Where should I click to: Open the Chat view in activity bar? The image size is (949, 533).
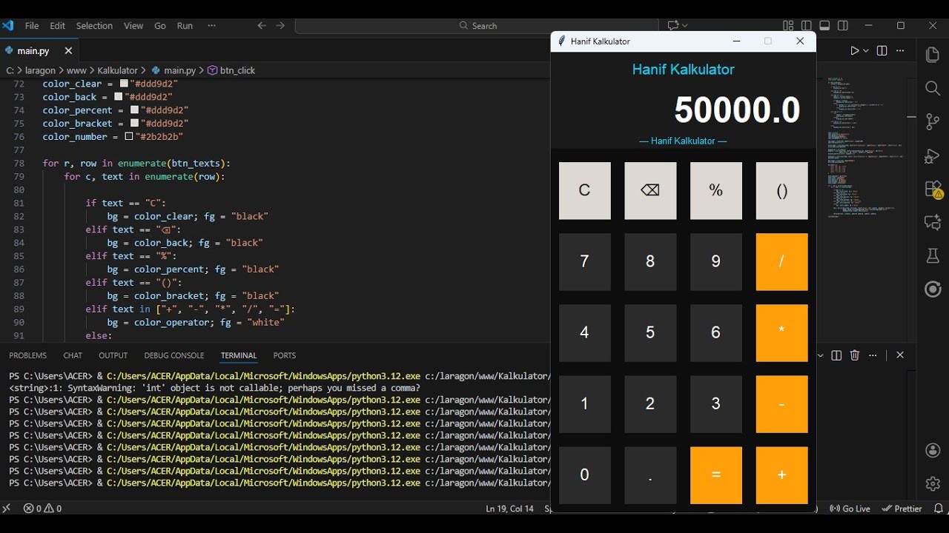[x=933, y=222]
